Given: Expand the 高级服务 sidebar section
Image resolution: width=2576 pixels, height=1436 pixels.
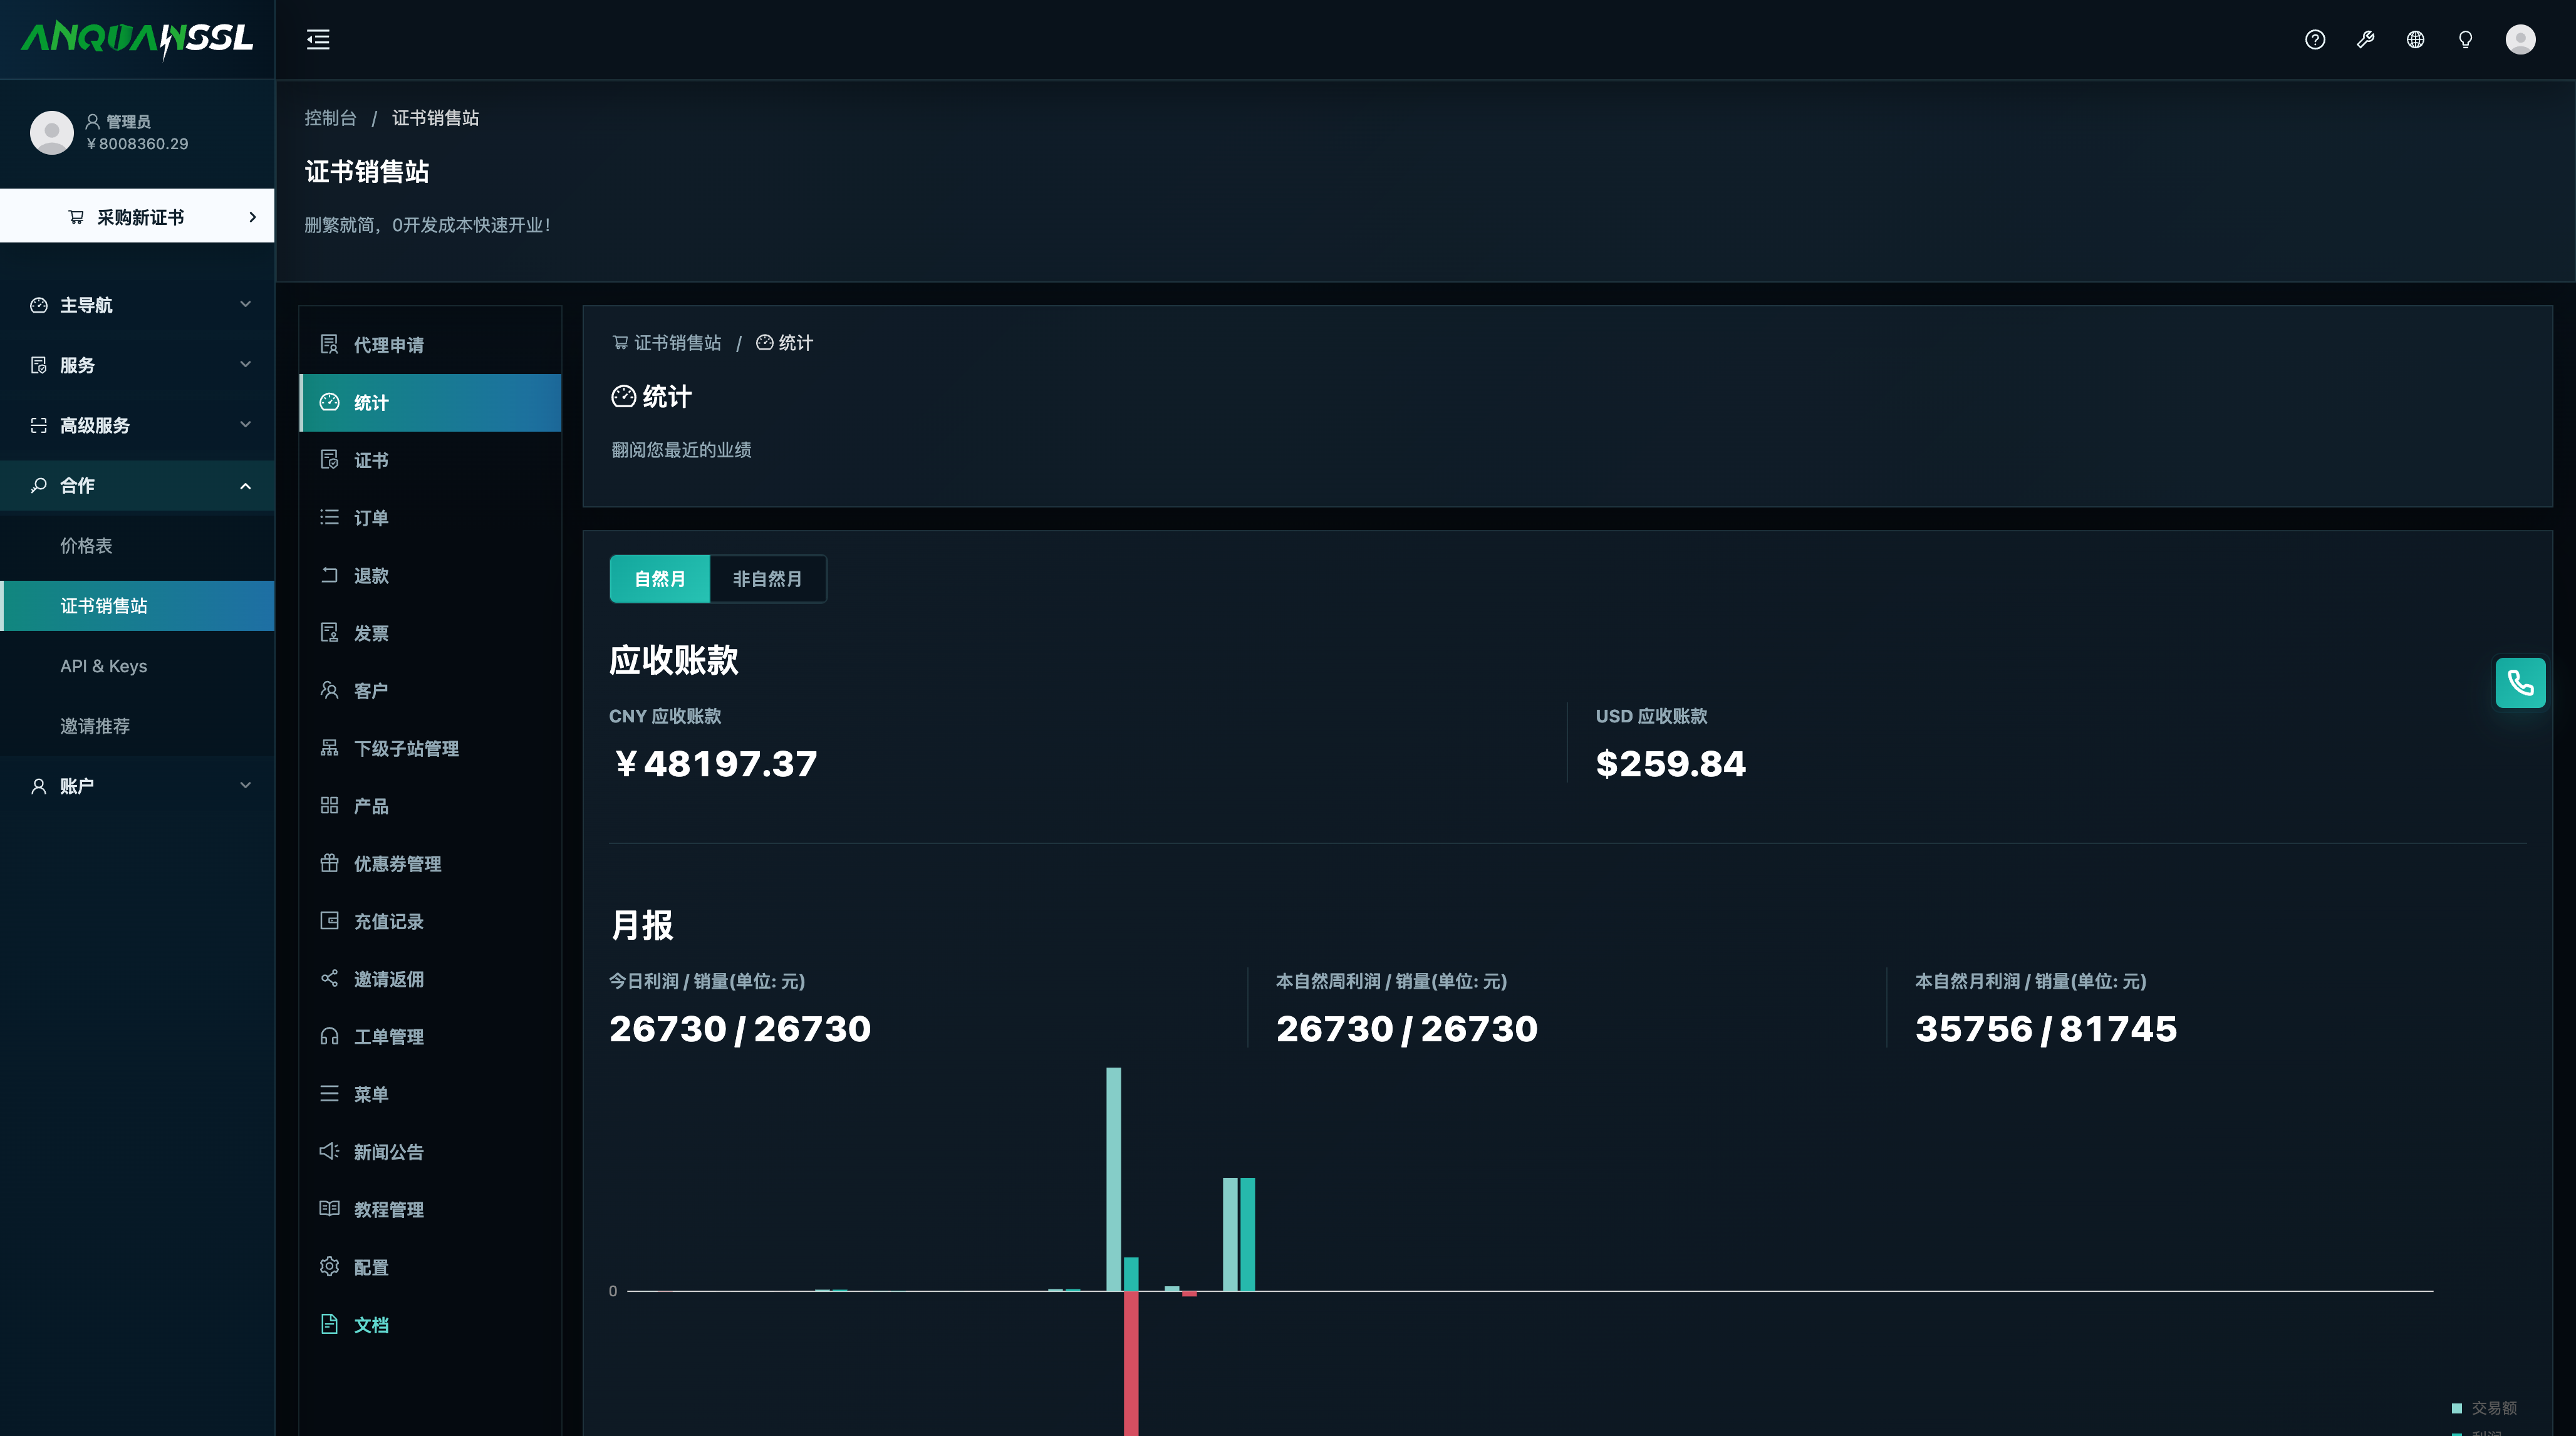Looking at the screenshot, I should click(x=137, y=425).
